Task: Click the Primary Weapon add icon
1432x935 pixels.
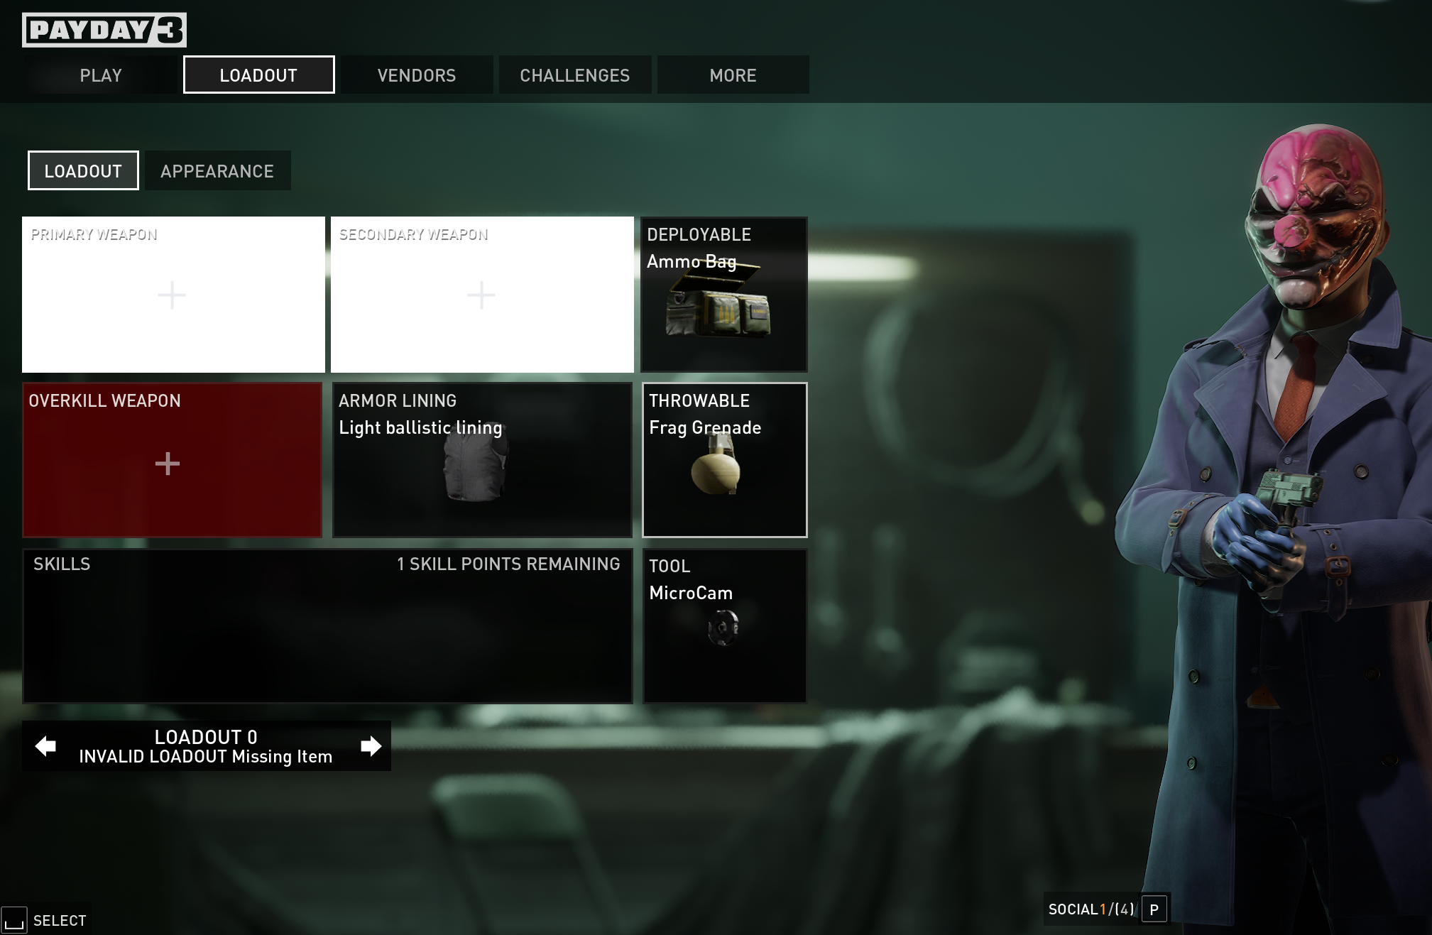Action: tap(173, 295)
